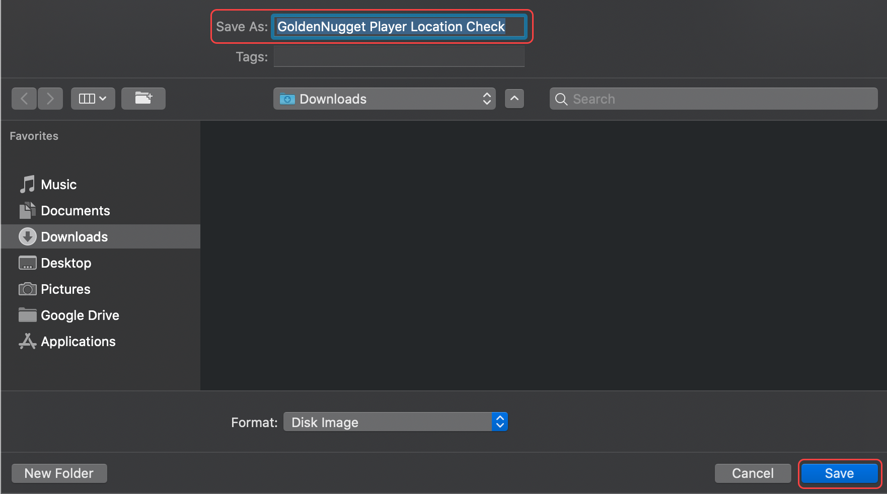The width and height of the screenshot is (887, 494).
Task: Click the new folder toolbar icon
Action: 143,99
